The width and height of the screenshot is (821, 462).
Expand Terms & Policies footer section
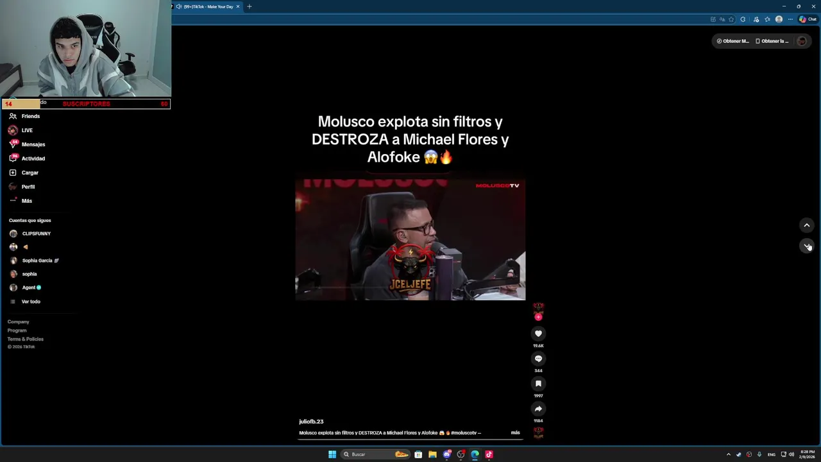[x=26, y=339]
